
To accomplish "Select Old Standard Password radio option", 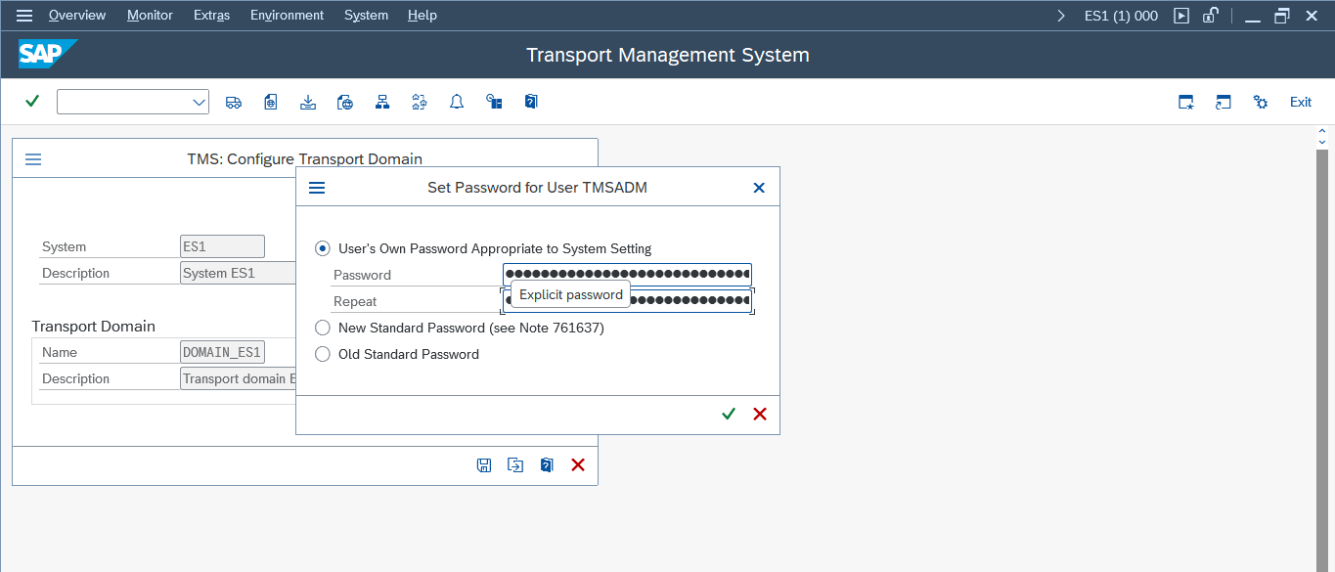I will pyautogui.click(x=323, y=354).
